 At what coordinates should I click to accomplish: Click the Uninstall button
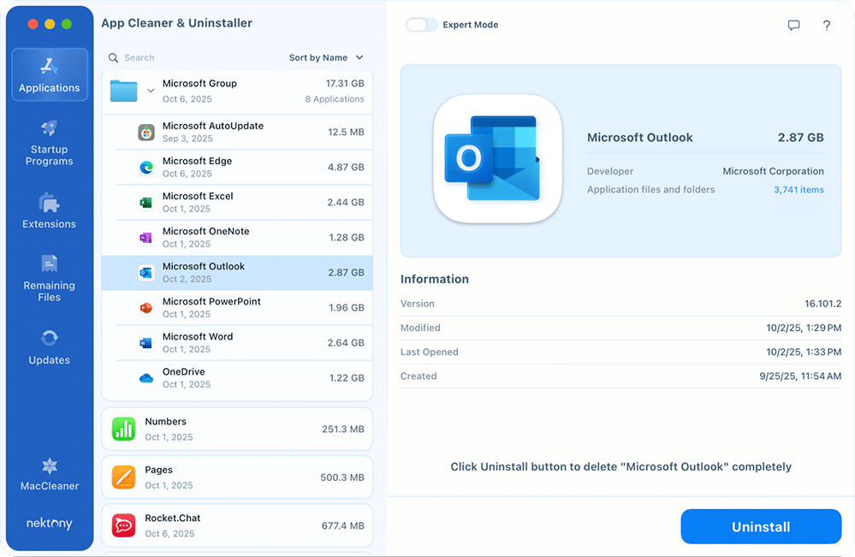click(760, 526)
